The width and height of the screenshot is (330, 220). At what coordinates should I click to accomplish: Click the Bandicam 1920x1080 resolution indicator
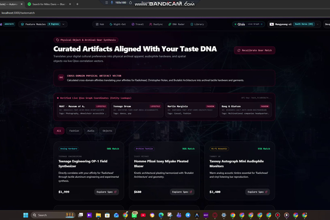121,2
